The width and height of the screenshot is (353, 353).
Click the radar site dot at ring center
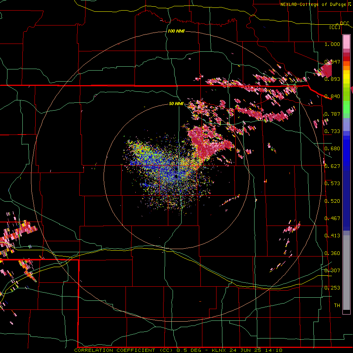pos(176,176)
